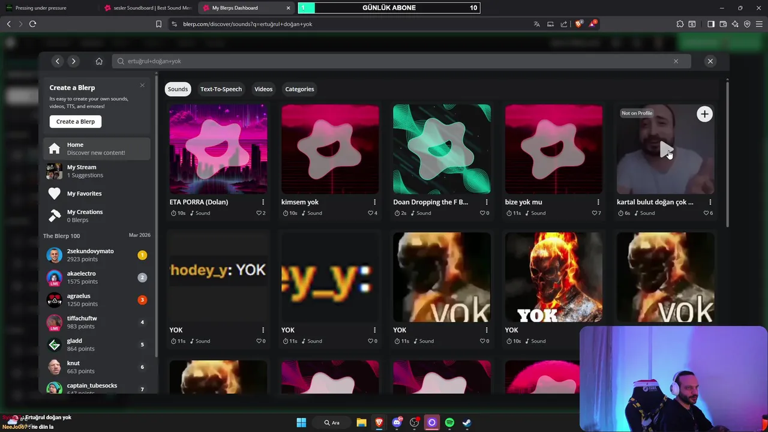This screenshot has height=432, width=768.
Task: Open options menu for kartal bulut doğan çok
Action: coord(710,202)
